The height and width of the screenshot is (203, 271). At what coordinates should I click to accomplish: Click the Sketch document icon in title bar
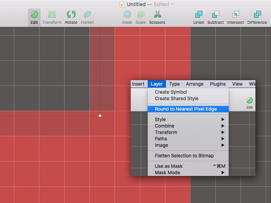pyautogui.click(x=122, y=4)
